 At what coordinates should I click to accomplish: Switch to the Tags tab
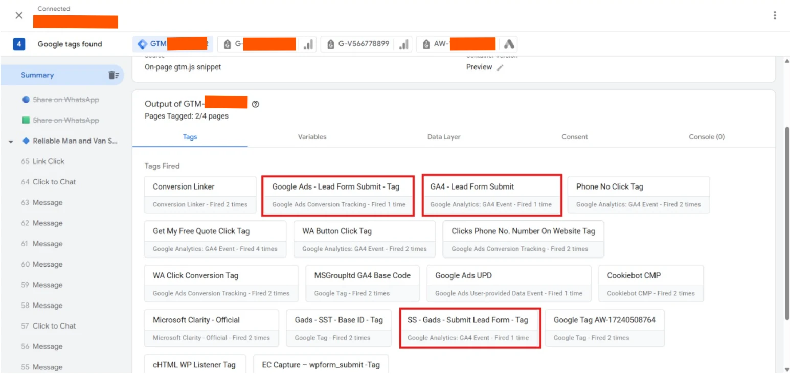click(190, 137)
